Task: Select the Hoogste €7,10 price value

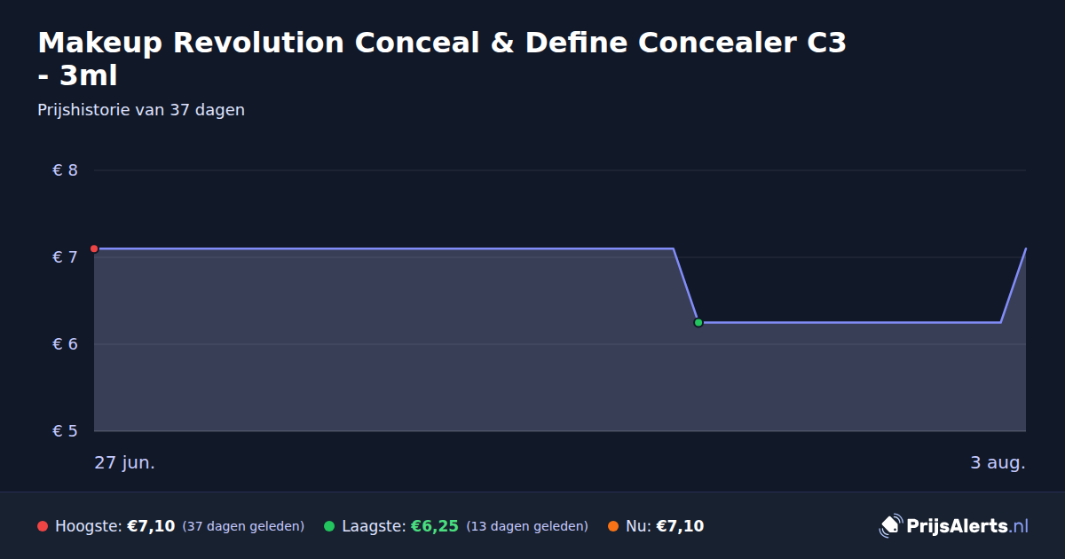Action: 151,526
